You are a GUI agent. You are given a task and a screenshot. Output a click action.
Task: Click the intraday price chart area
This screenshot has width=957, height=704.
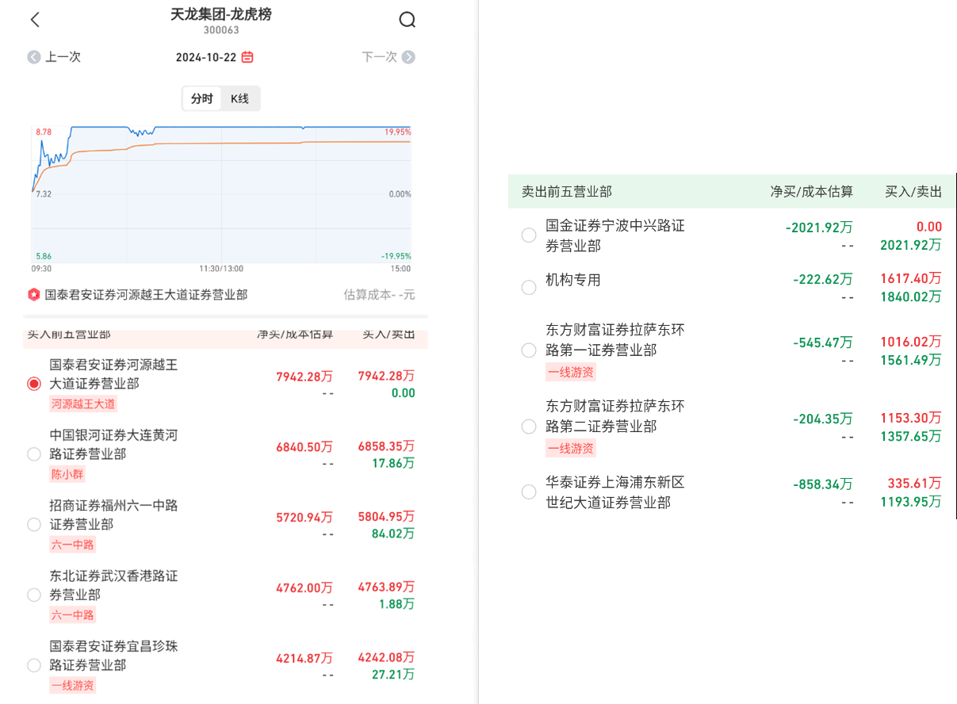[x=221, y=194]
